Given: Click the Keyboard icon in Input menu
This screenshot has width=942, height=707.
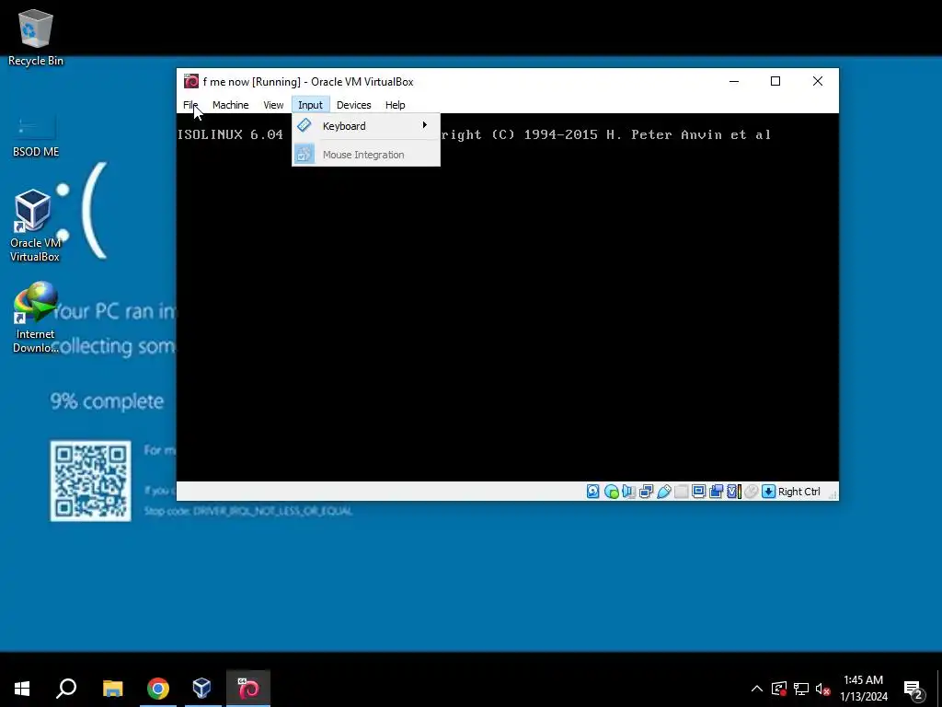Looking at the screenshot, I should (x=304, y=125).
